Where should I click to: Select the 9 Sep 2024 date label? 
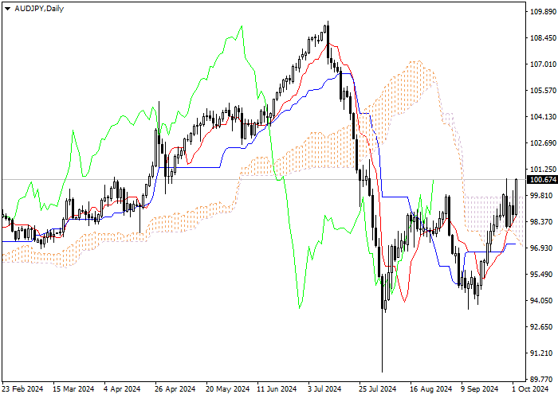tap(480, 389)
